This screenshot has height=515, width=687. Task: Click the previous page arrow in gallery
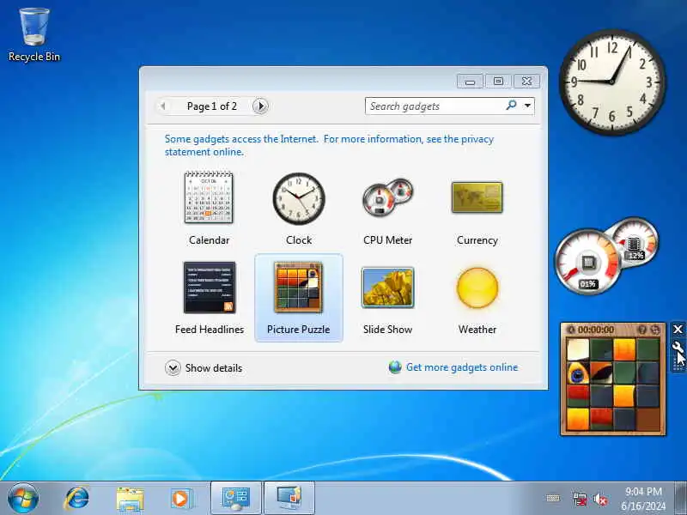click(163, 106)
